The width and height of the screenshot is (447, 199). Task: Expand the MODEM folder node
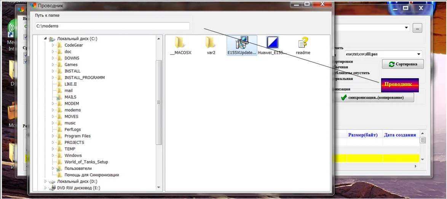tap(53, 103)
